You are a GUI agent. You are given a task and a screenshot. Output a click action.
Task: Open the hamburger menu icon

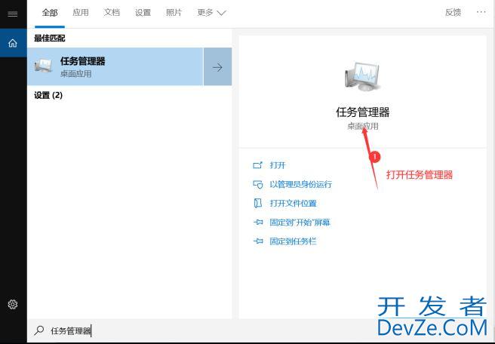click(x=13, y=14)
